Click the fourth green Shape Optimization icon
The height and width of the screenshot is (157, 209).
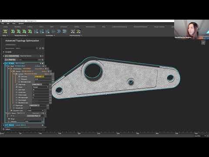tap(30, 31)
